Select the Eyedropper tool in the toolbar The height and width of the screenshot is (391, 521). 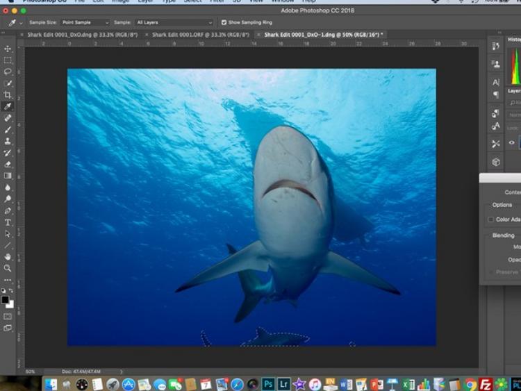(x=8, y=107)
